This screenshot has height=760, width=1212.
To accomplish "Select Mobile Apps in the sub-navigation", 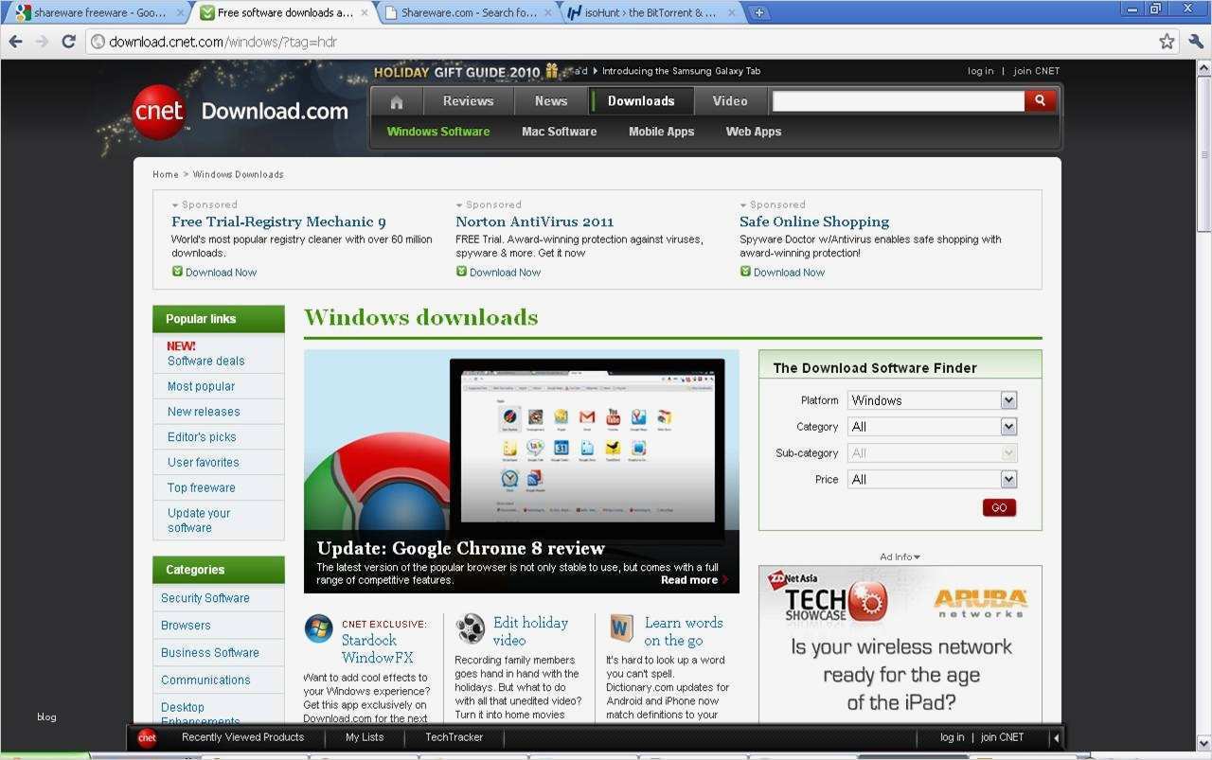I will (x=662, y=132).
